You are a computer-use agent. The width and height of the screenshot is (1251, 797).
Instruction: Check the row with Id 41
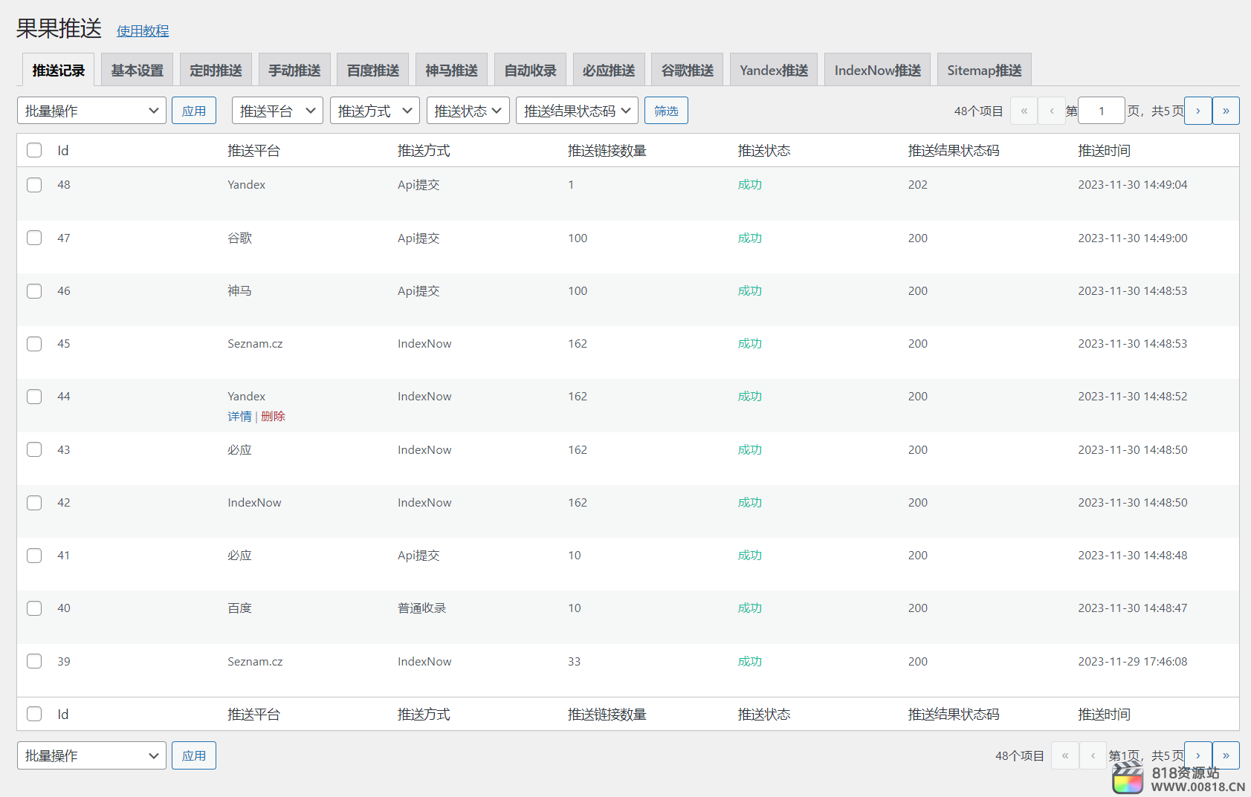34,556
